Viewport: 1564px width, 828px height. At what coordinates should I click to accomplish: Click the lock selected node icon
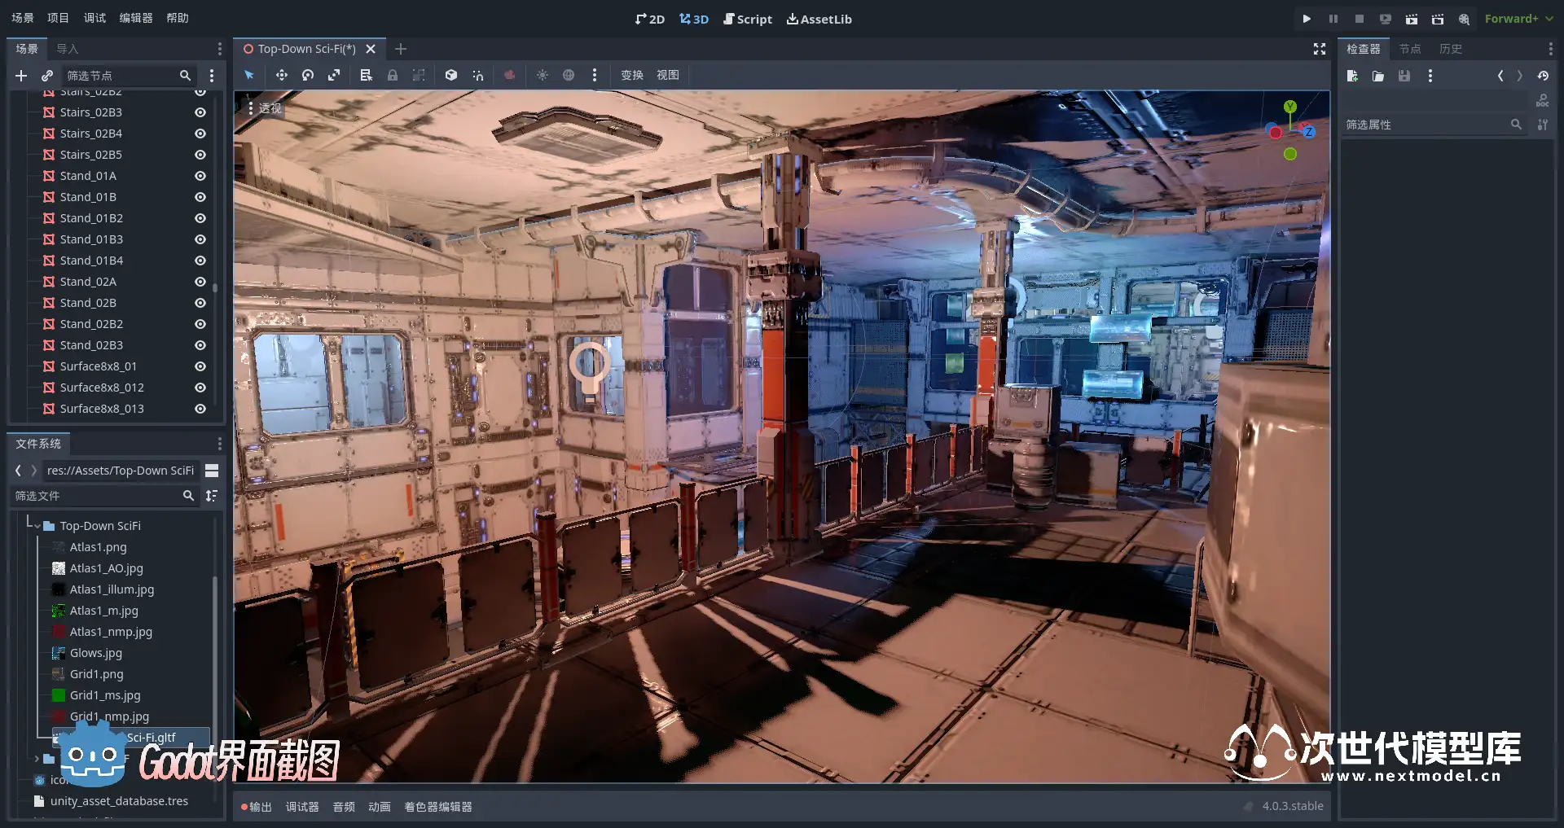tap(393, 75)
